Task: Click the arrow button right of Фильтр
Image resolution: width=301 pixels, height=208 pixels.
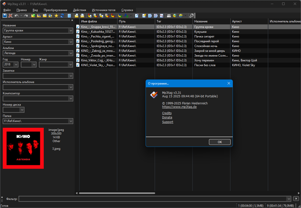Action: 296,199
